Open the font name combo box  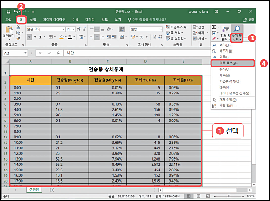tap(45, 29)
